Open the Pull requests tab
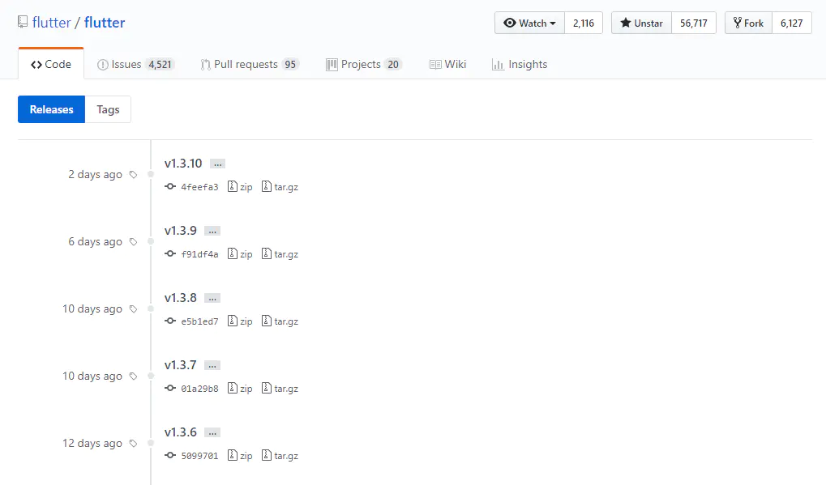 [x=250, y=64]
